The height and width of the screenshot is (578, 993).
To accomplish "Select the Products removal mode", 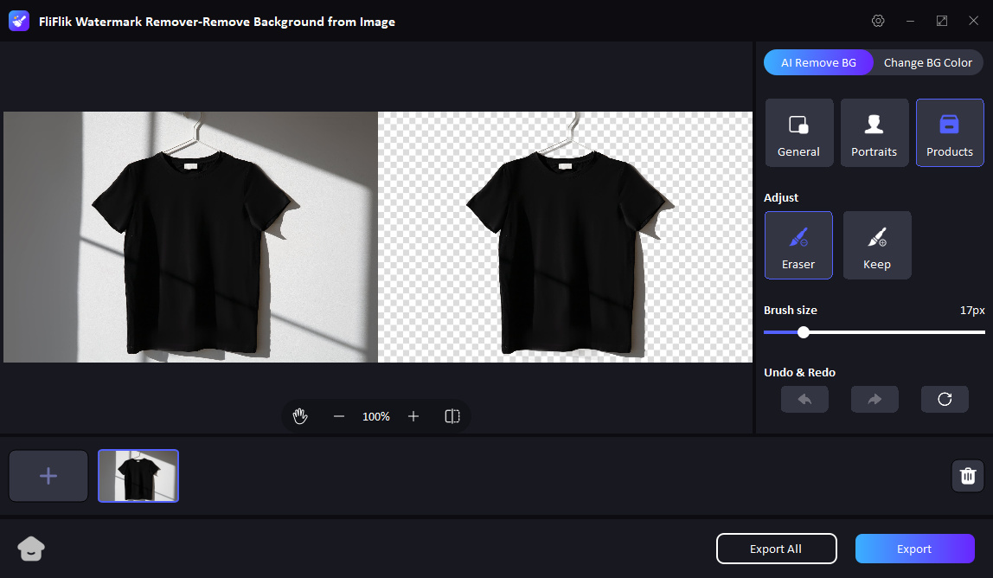I will [949, 132].
